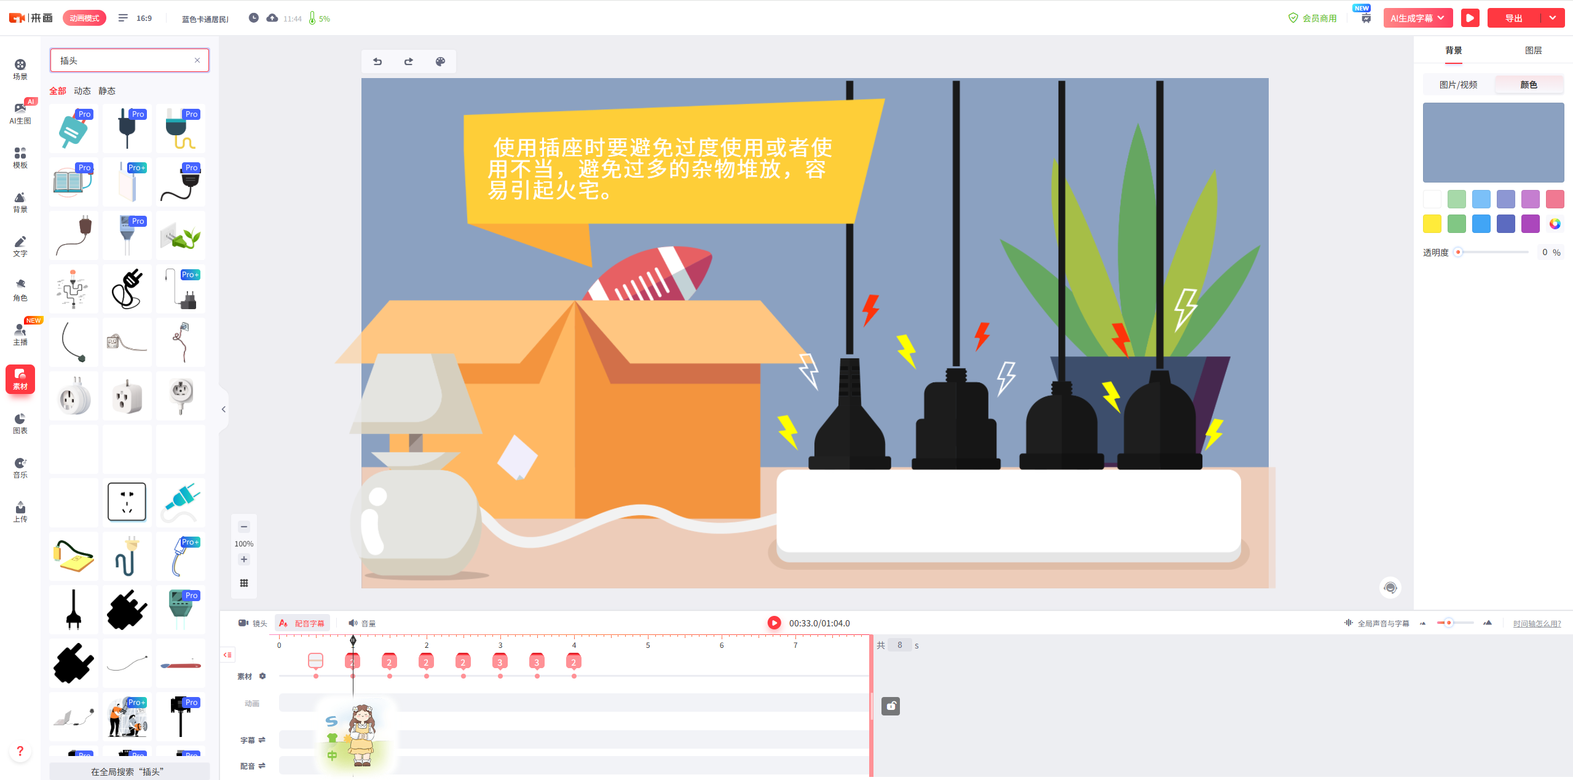The width and height of the screenshot is (1573, 780).
Task: Toggle the 字幕 subtitle track swap
Action: tap(262, 740)
